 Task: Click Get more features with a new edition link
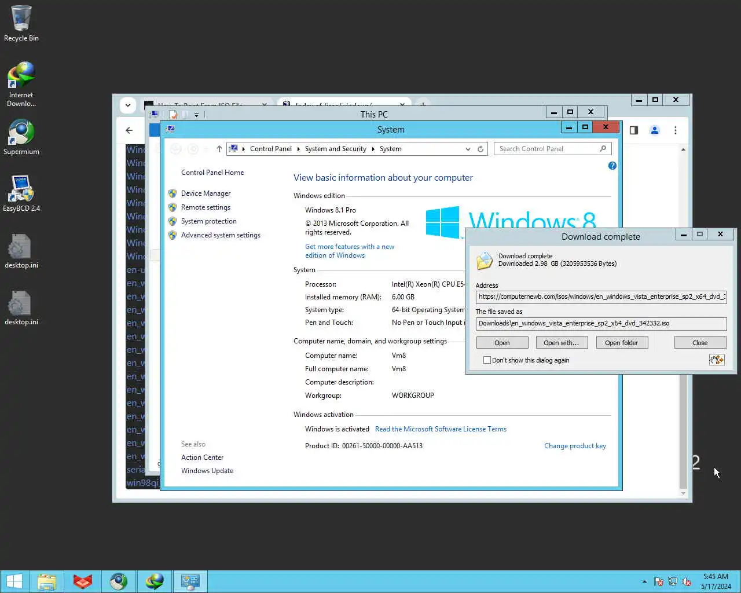[350, 251]
